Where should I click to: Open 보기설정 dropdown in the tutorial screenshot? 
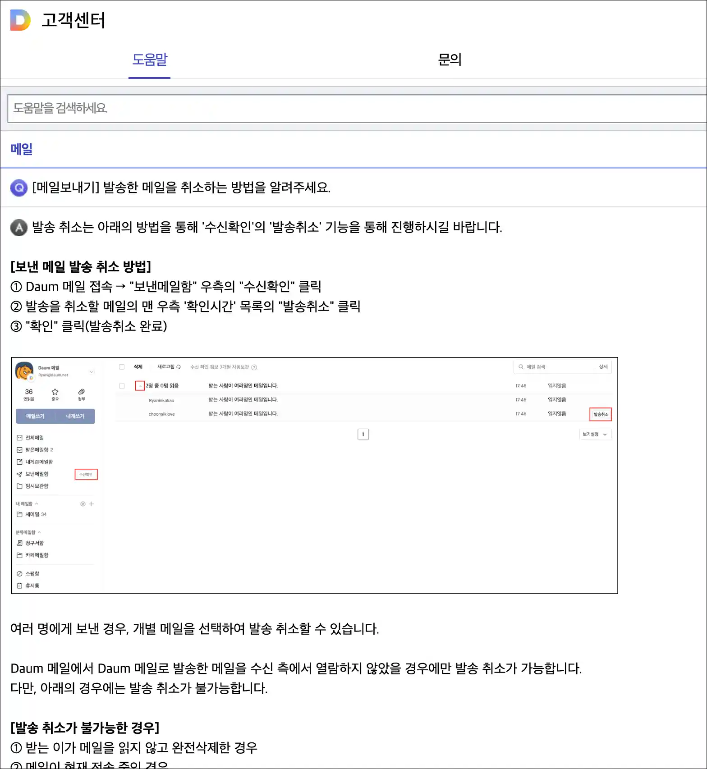coord(595,434)
